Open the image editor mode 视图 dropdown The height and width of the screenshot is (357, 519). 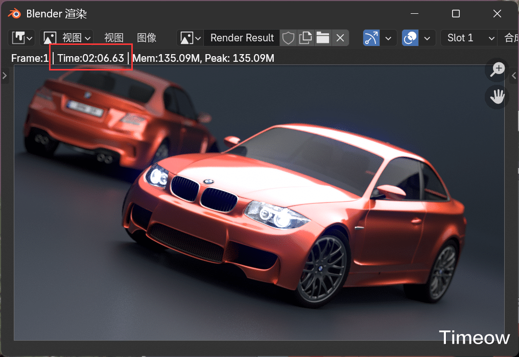point(67,38)
